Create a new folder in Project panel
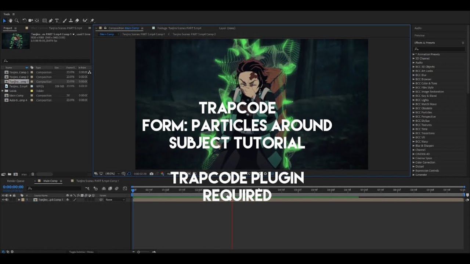The height and width of the screenshot is (264, 470). pyautogui.click(x=10, y=174)
